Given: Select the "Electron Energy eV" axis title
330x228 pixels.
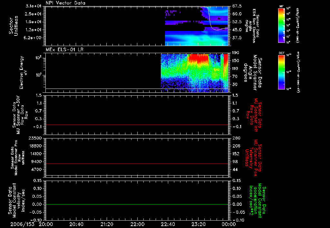Looking at the screenshot, I should [x=23, y=72].
